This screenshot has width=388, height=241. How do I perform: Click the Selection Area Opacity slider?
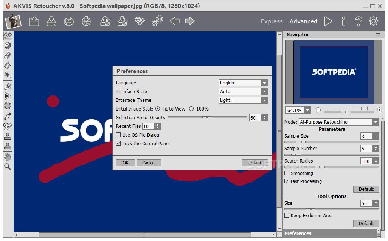pos(207,117)
